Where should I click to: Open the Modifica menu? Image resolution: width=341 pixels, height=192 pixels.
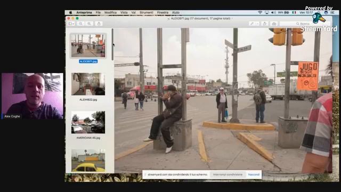tap(110, 13)
